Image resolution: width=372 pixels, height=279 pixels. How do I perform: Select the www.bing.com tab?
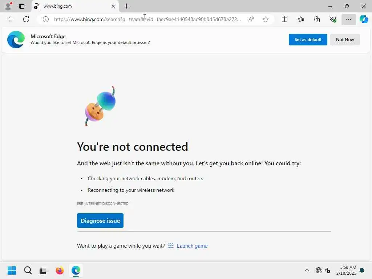tap(73, 6)
